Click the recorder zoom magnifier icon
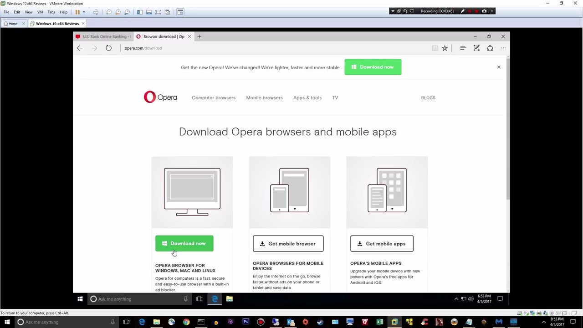The image size is (583, 328). click(x=405, y=11)
